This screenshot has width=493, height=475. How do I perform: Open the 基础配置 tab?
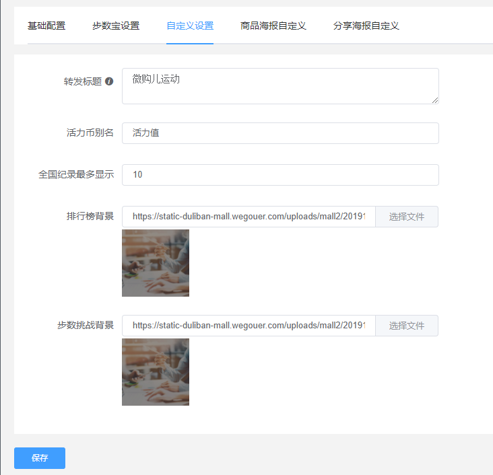tap(46, 26)
